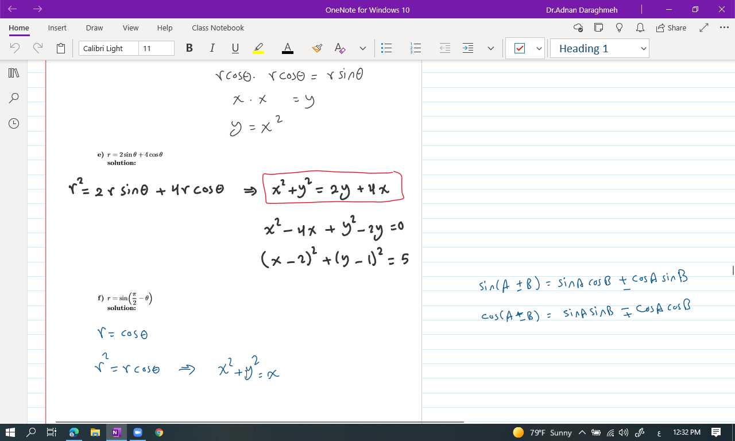Expand more paragraph formatting options chevron
This screenshot has height=441, width=735.
pyautogui.click(x=490, y=49)
